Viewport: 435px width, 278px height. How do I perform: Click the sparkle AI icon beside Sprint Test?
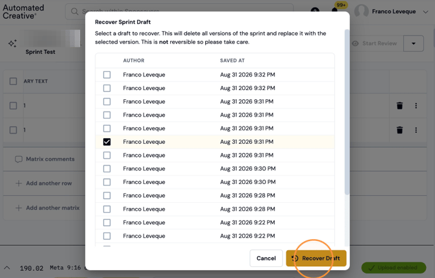tap(12, 43)
